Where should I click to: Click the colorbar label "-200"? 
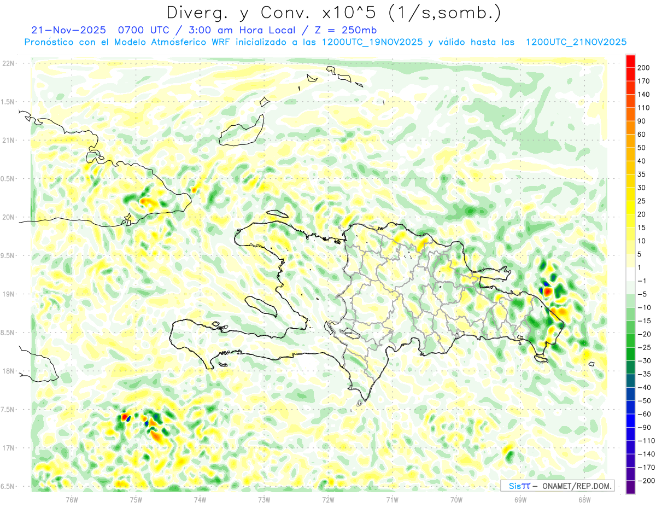tap(647, 481)
